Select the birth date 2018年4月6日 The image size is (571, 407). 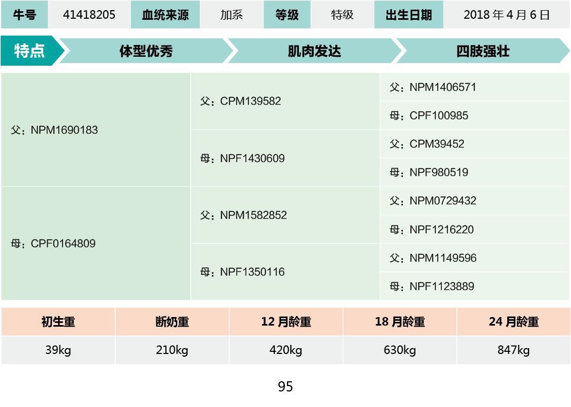[506, 15]
